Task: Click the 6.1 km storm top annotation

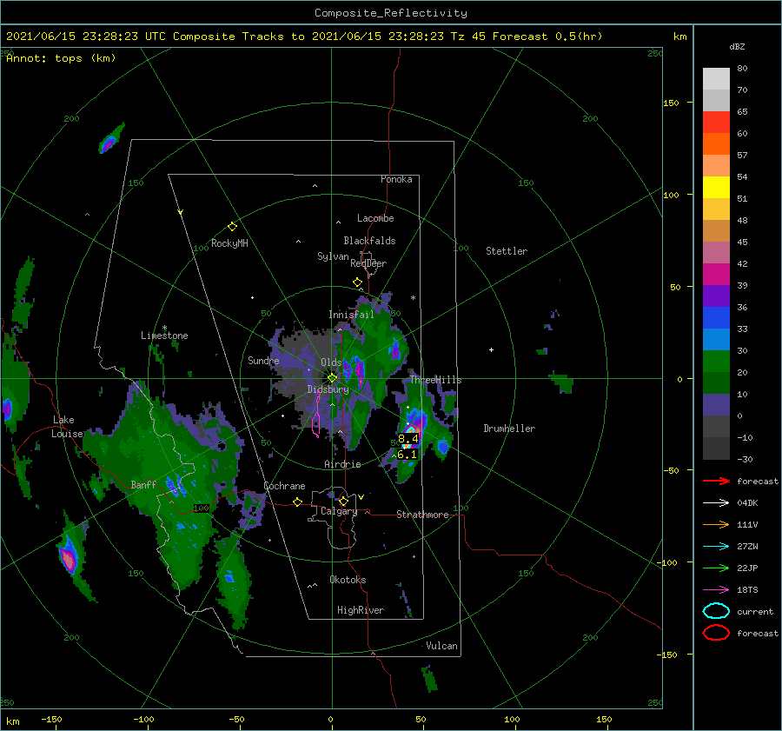Action: click(407, 455)
